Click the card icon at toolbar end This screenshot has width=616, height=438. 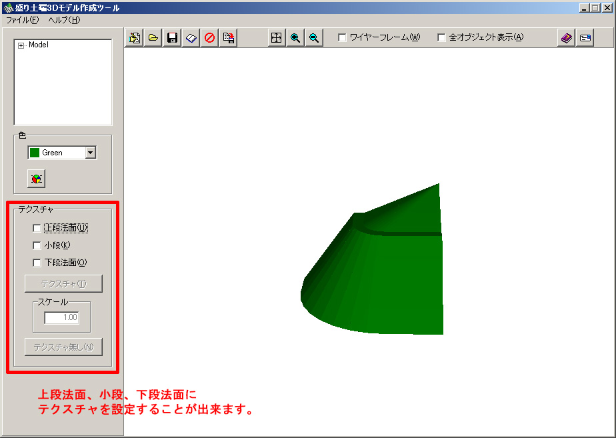[x=585, y=38]
